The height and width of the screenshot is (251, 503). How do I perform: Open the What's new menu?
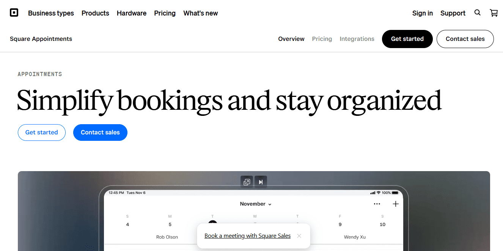[201, 13]
